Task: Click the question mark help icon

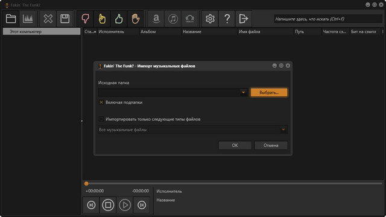Action: pos(227,19)
